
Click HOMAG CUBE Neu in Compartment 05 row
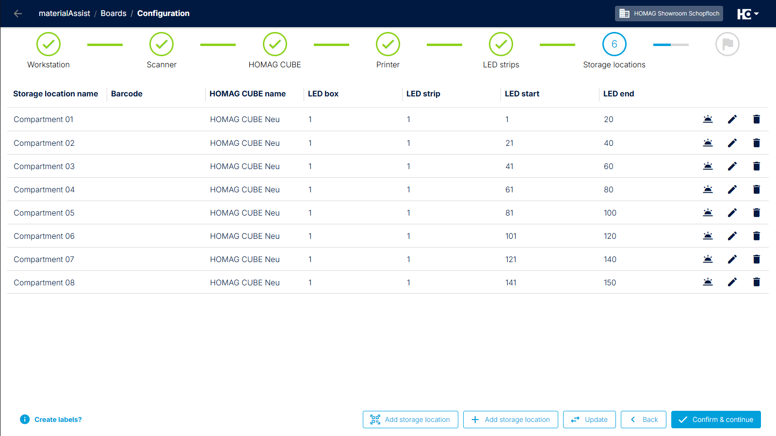(x=245, y=213)
